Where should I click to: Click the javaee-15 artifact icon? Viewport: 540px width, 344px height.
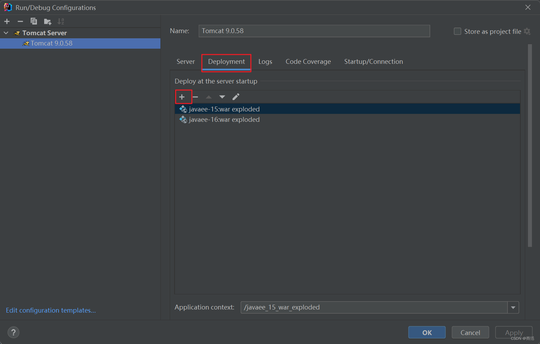pyautogui.click(x=183, y=109)
